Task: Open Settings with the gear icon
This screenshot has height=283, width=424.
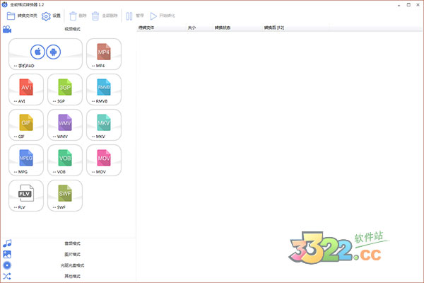Action: point(51,16)
